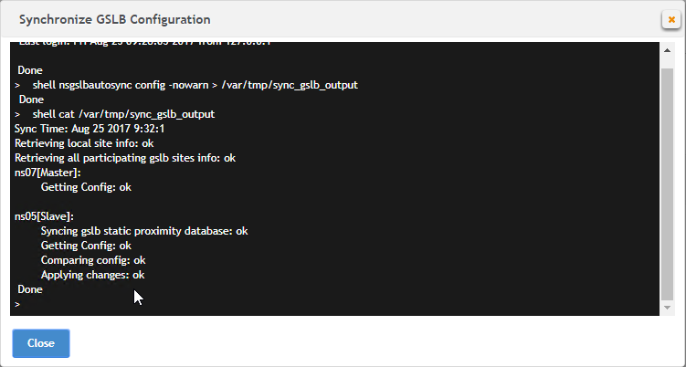Click the vertical scrollbar thumb
The image size is (686, 367).
(667, 183)
